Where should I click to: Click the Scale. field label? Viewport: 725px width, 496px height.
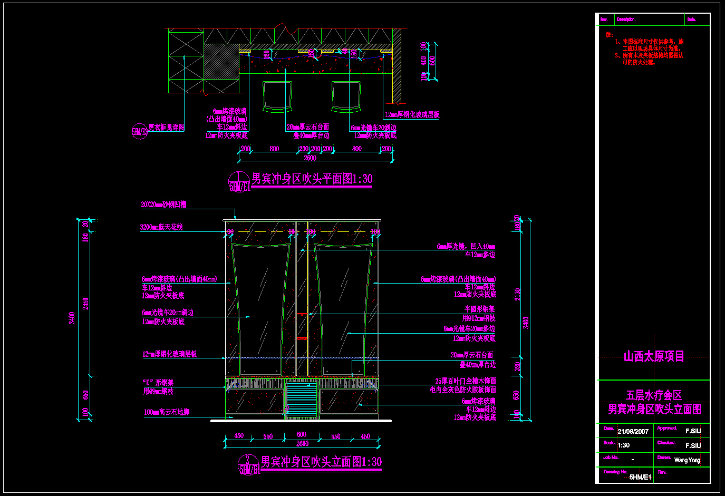609,443
